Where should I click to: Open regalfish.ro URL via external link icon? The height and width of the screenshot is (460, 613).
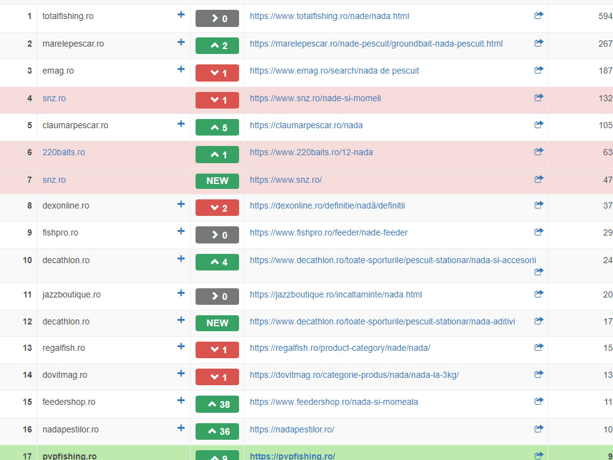click(539, 347)
